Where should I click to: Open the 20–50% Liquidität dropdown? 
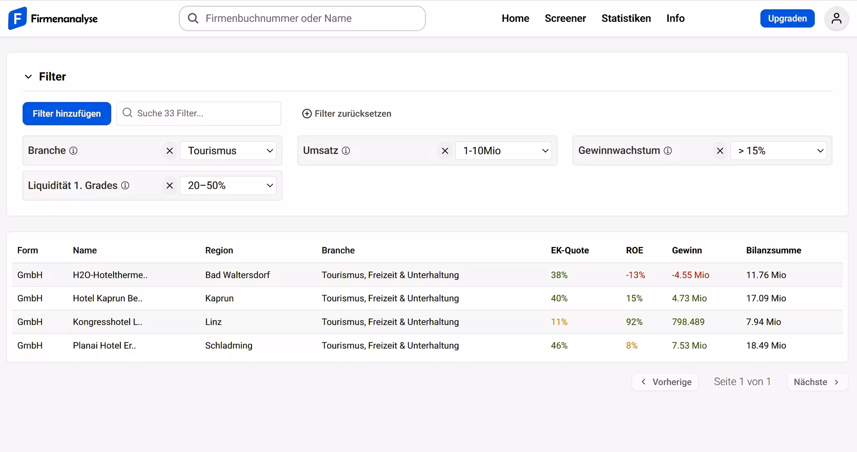pyautogui.click(x=228, y=185)
